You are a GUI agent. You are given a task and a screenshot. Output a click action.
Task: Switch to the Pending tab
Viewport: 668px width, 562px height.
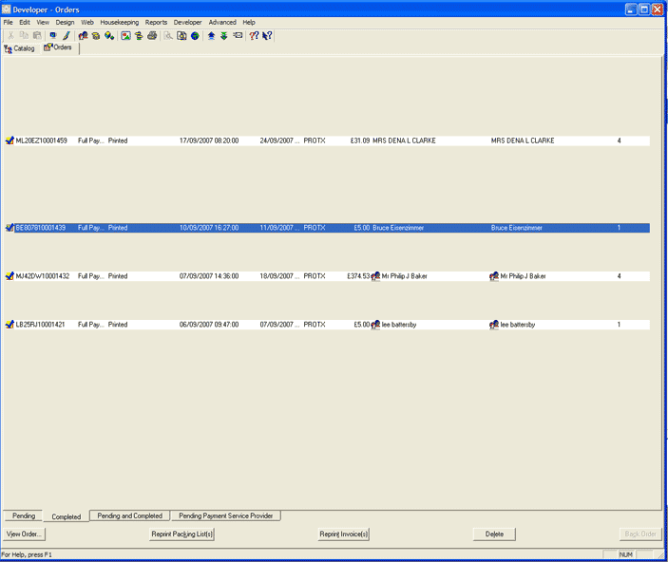click(x=24, y=516)
